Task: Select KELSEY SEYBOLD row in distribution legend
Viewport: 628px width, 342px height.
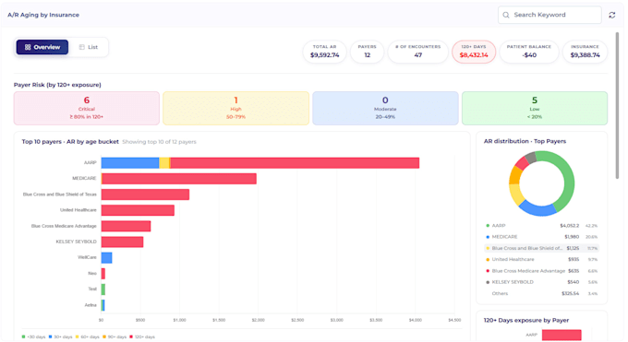Action: coord(541,282)
